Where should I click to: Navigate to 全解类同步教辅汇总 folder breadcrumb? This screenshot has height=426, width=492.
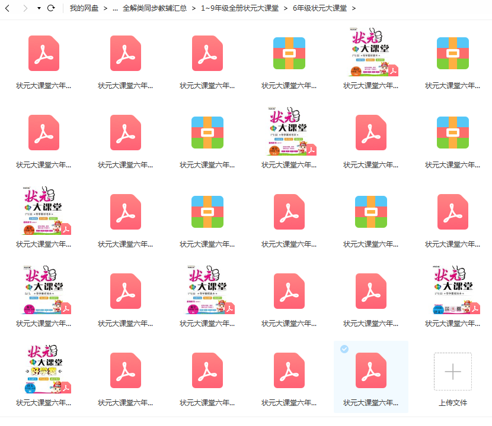pyautogui.click(x=155, y=8)
